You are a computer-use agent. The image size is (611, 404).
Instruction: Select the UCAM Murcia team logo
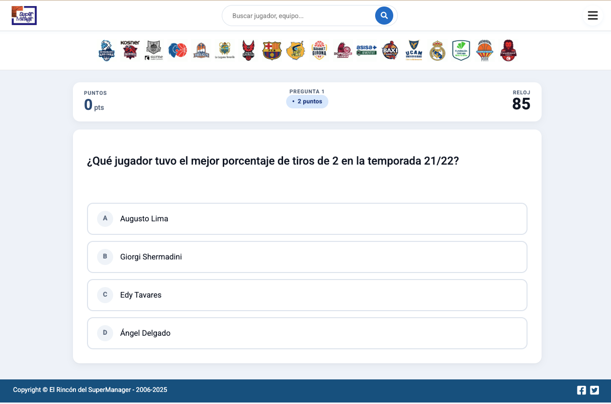[x=414, y=51]
